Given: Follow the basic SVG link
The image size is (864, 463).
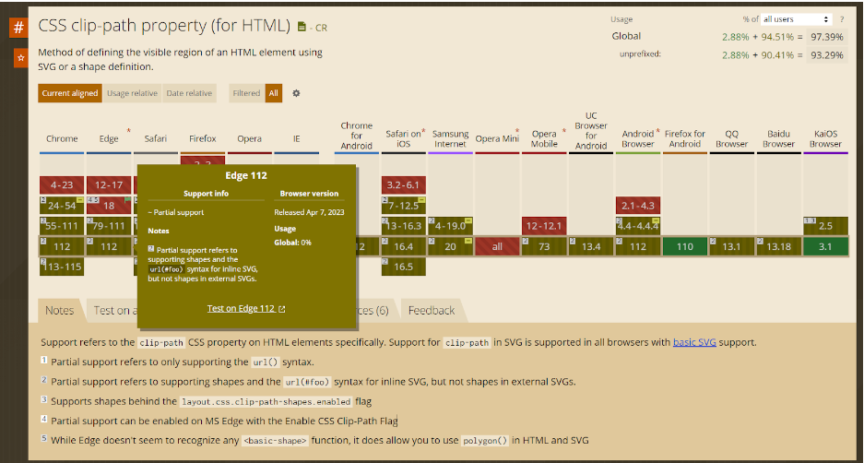Looking at the screenshot, I should click(693, 342).
